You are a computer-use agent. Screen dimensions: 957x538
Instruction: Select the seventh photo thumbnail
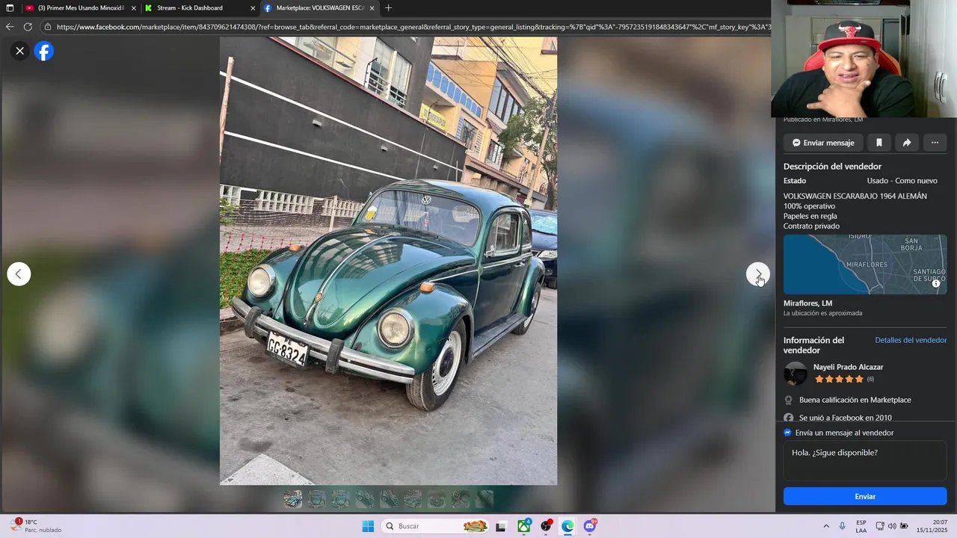(437, 498)
